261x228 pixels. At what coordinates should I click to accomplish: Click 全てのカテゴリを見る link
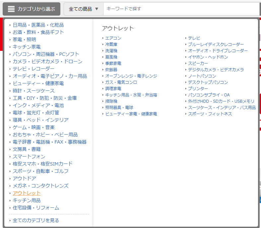click(x=36, y=220)
